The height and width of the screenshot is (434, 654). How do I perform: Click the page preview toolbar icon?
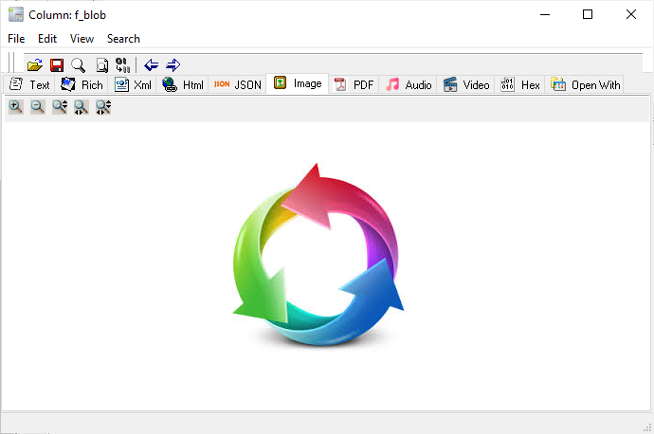tap(101, 64)
